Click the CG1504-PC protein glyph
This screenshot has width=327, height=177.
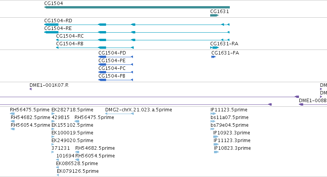tap(116, 72)
